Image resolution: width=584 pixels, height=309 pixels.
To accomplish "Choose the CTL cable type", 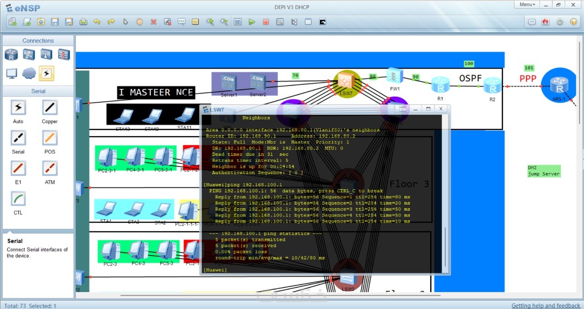I will pyautogui.click(x=18, y=199).
